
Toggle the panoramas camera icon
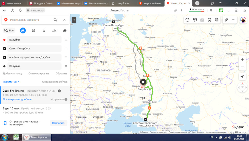pos(202,20)
